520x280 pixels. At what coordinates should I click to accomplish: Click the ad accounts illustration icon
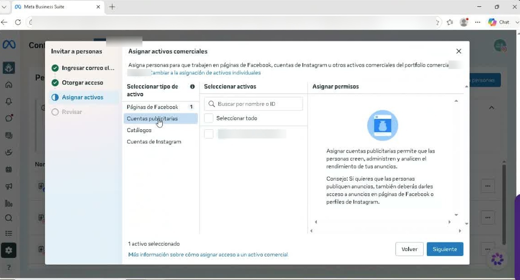point(382,125)
